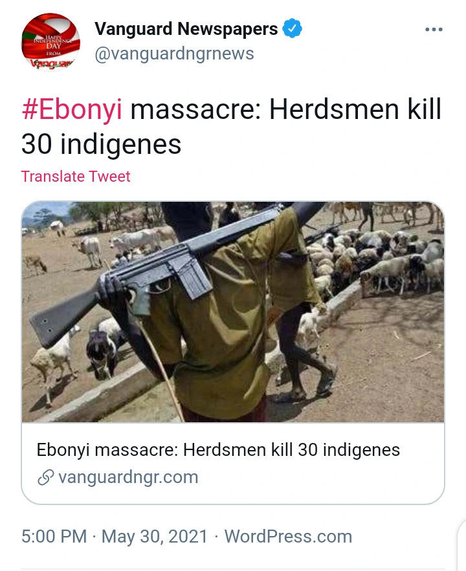The height and width of the screenshot is (571, 466).
Task: Click Translate Tweet link
Action: pos(76,177)
